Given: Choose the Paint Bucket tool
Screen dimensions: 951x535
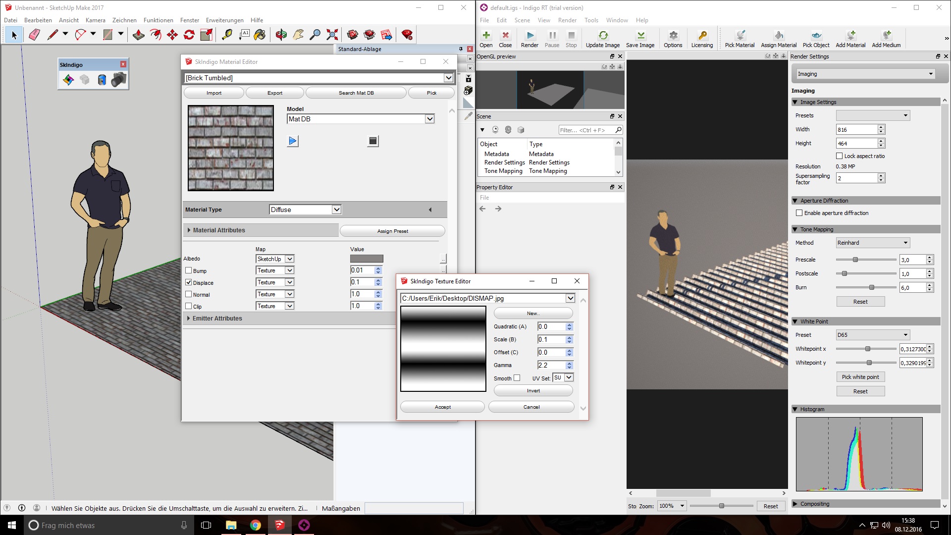Looking at the screenshot, I should pyautogui.click(x=260, y=35).
